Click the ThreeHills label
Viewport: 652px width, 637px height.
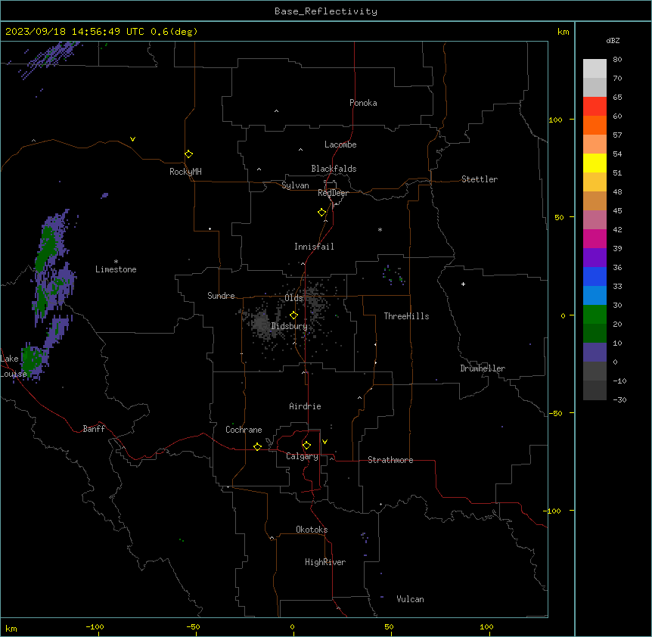coord(406,316)
